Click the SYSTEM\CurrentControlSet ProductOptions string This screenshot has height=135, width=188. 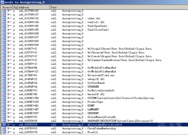[x=121, y=98]
